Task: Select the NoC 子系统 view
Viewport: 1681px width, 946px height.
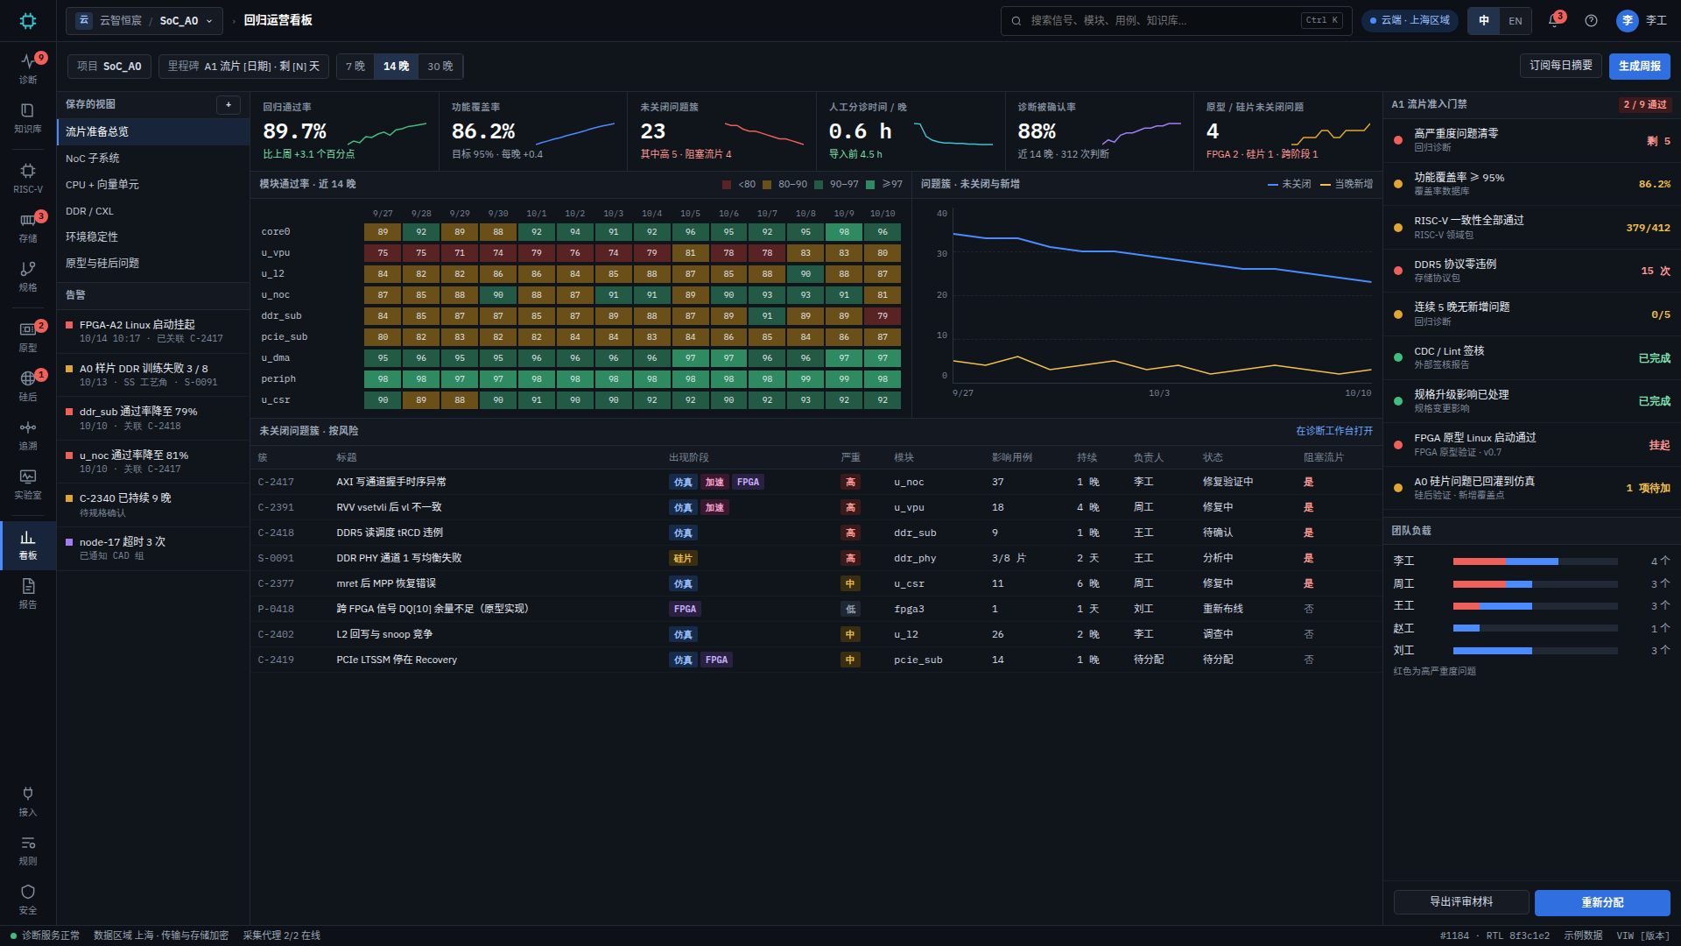Action: [153, 159]
